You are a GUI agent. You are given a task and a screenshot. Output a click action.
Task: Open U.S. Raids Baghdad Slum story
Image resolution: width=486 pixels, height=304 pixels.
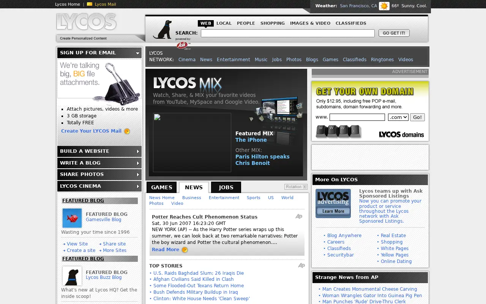coord(199,273)
